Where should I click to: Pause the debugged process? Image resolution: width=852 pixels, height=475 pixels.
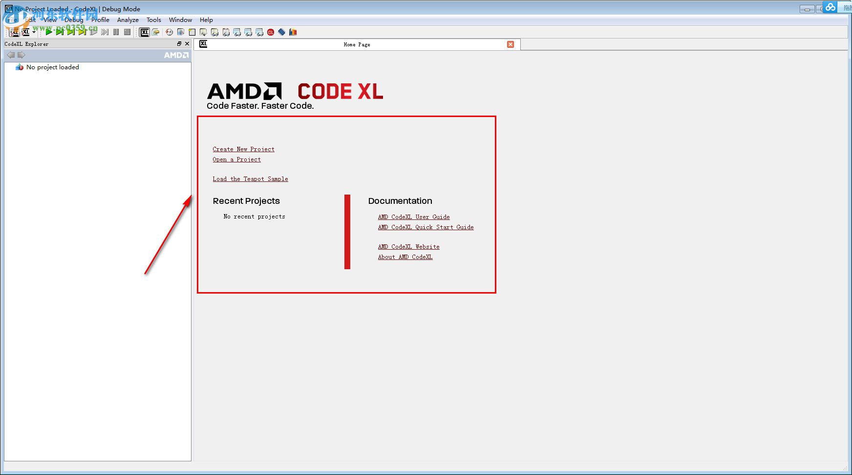[116, 32]
